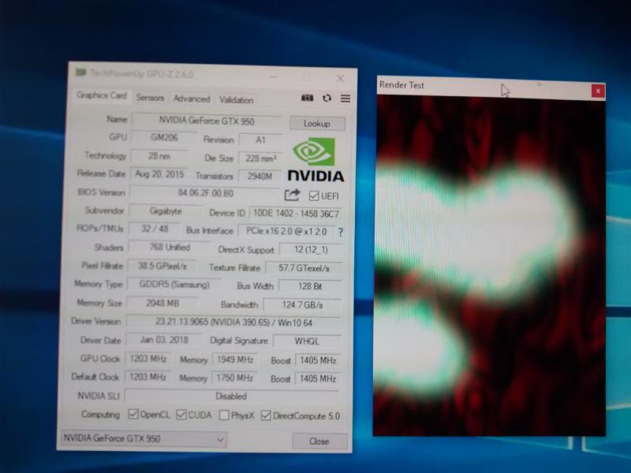The width and height of the screenshot is (631, 473).
Task: Toggle the OpenCL checkbox
Action: tap(133, 414)
